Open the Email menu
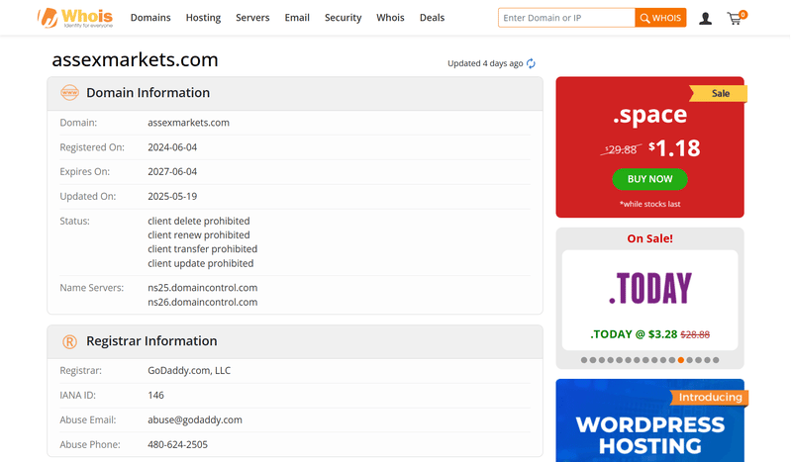Viewport: 792px width, 462px height. (x=297, y=18)
